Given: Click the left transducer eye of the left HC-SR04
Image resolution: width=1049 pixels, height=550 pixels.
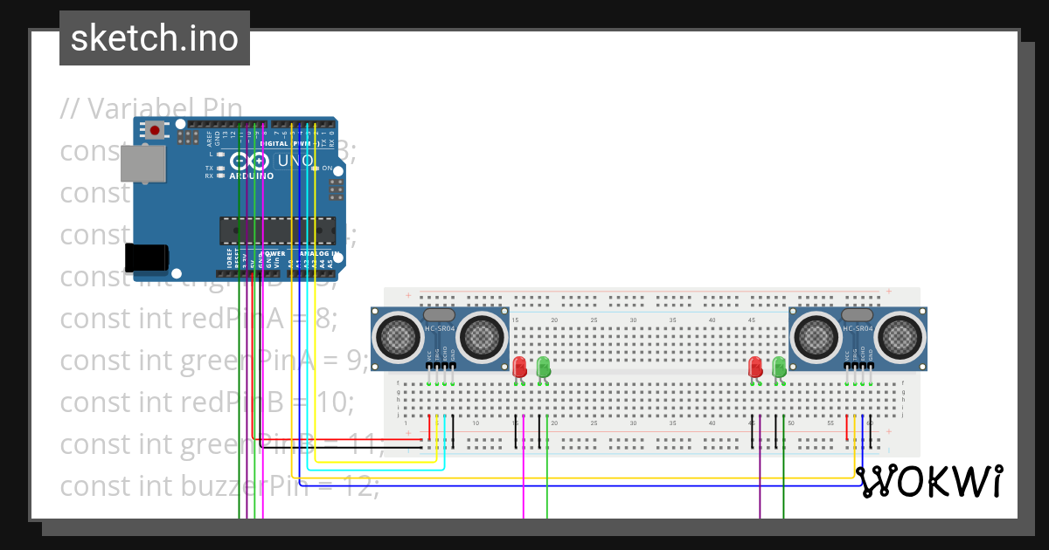Looking at the screenshot, I should [398, 336].
